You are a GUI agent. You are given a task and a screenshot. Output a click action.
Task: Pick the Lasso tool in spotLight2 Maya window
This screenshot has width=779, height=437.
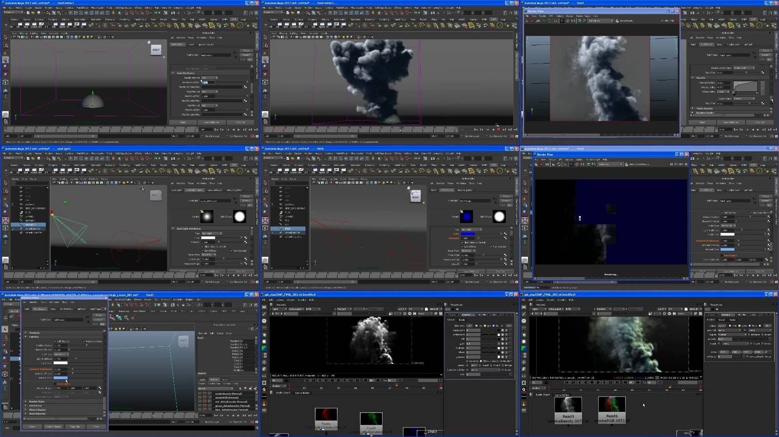[x=5, y=191]
